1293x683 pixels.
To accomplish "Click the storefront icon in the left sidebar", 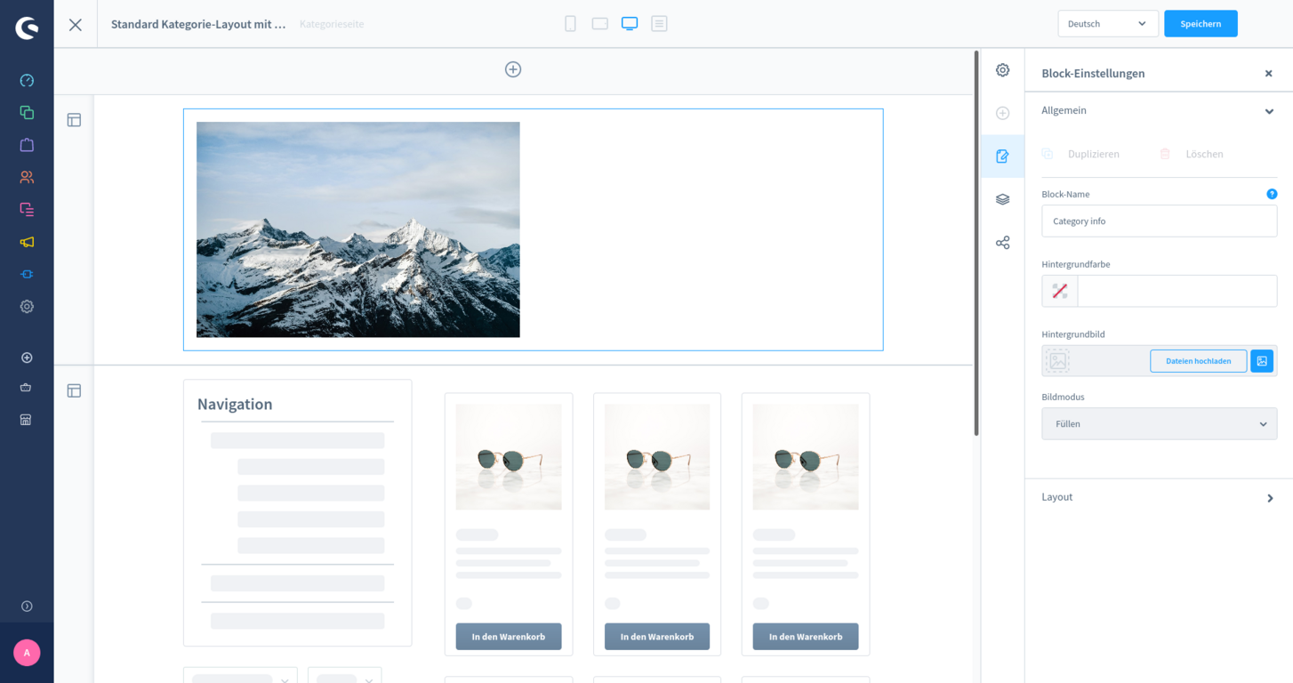I will (27, 419).
